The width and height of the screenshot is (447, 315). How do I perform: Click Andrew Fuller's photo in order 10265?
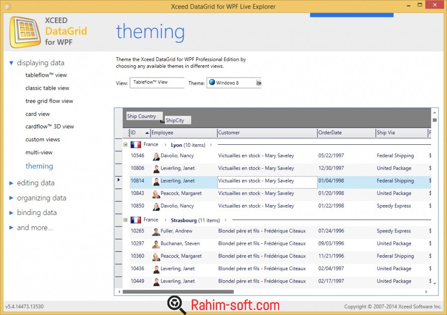pyautogui.click(x=156, y=231)
